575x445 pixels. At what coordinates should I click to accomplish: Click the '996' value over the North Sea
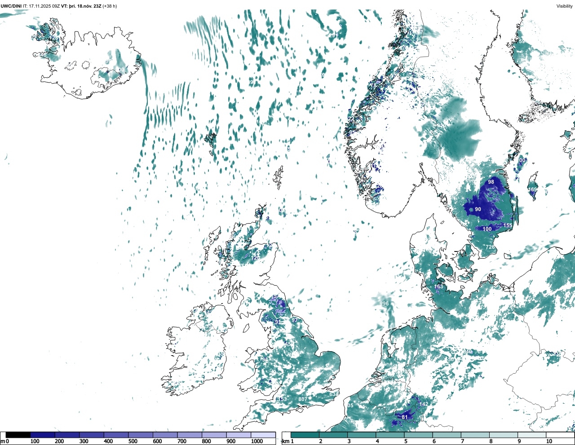384,304
